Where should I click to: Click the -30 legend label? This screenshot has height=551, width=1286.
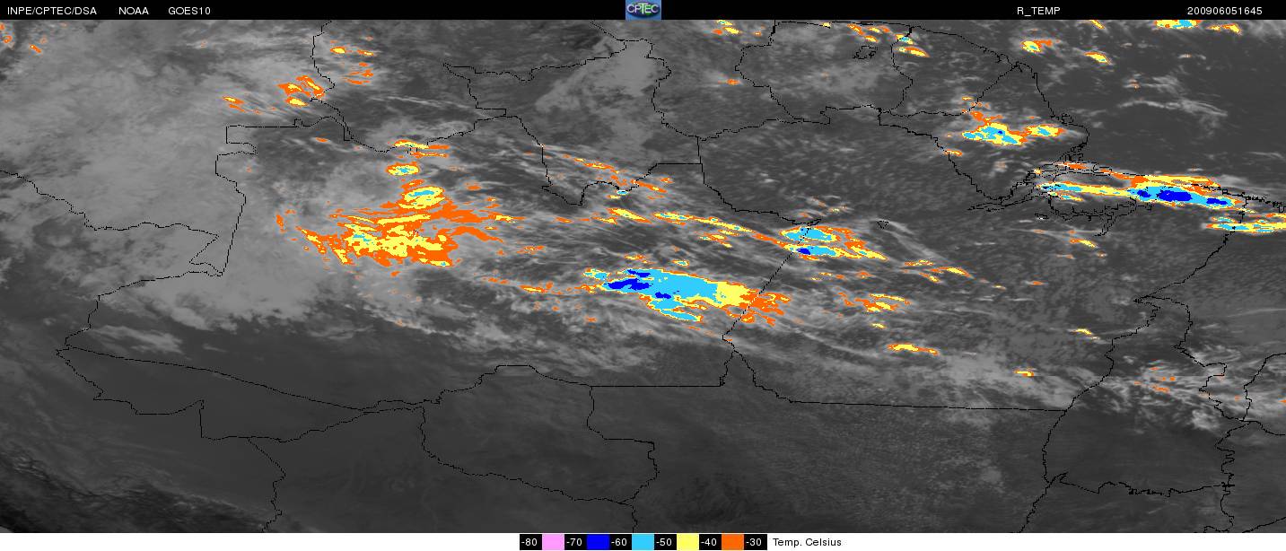(755, 542)
